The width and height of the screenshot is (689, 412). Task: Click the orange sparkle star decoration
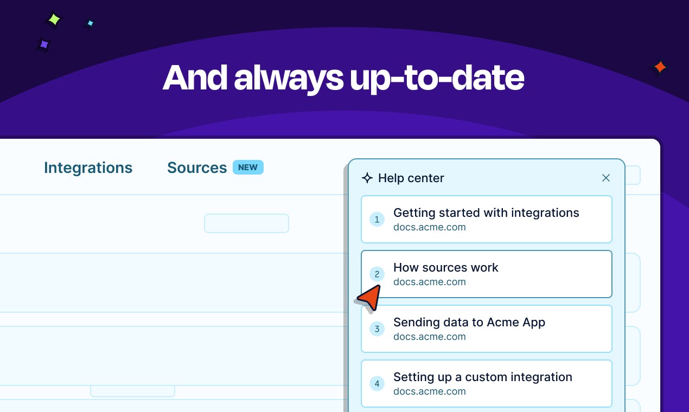pos(660,67)
